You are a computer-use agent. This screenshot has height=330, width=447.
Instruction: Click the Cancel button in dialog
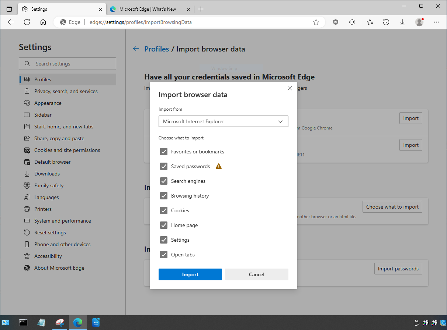(x=256, y=274)
